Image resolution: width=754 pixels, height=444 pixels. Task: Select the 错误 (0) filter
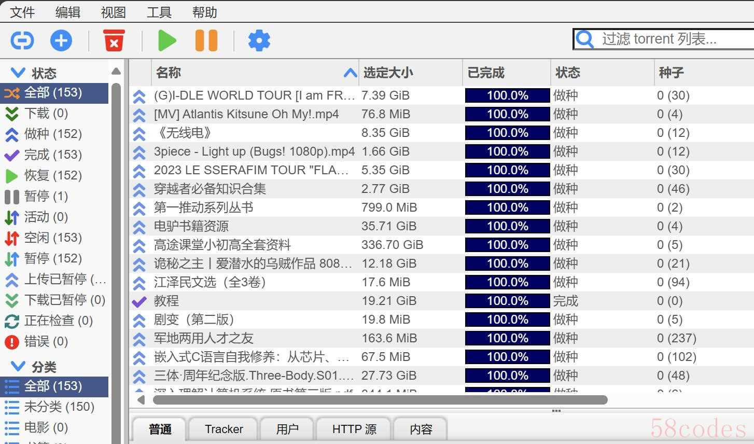pos(54,342)
